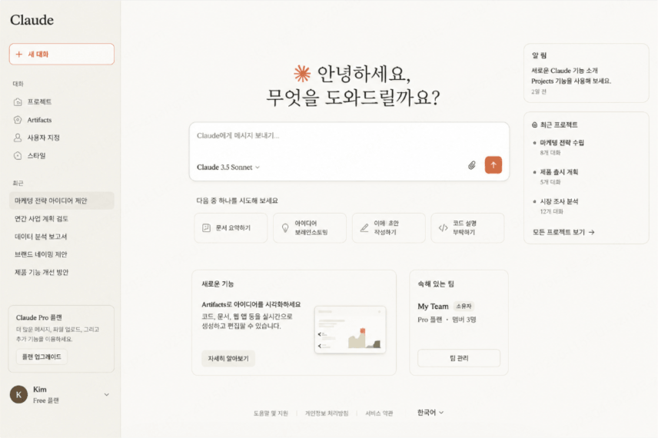Image resolution: width=658 pixels, height=438 pixels.
Task: Click the Claude logo in sidebar
Action: click(x=32, y=20)
